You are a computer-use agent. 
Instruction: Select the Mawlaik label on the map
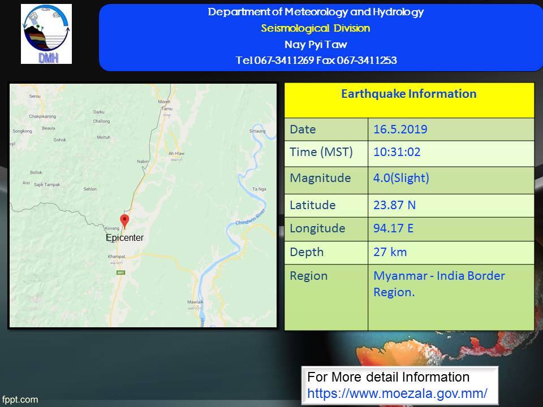coord(195,302)
